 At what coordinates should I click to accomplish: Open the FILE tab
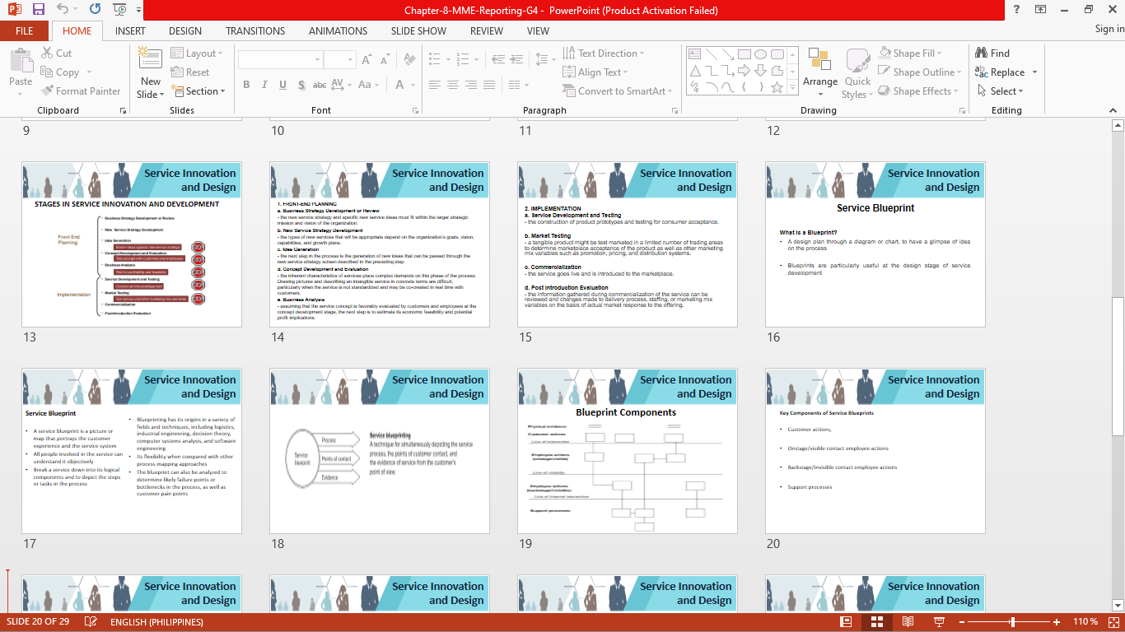[x=25, y=30]
